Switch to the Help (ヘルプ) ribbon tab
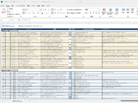The image size is (138, 103). coord(48,6)
